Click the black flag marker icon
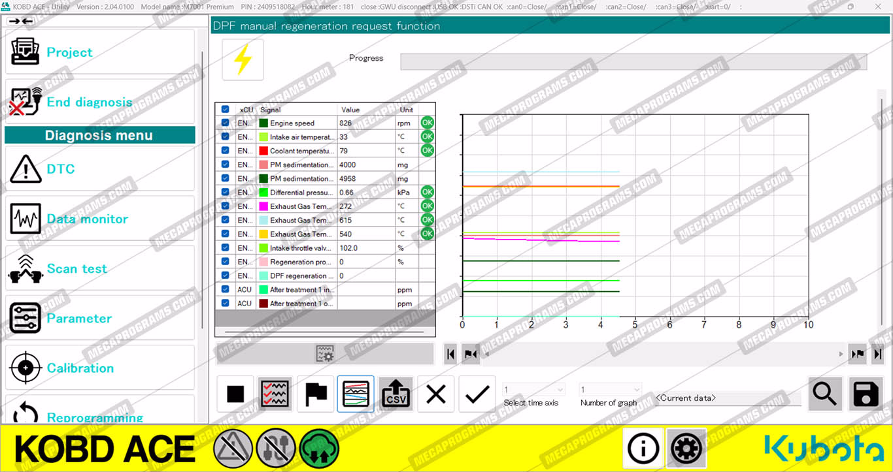This screenshot has width=893, height=472. click(316, 394)
